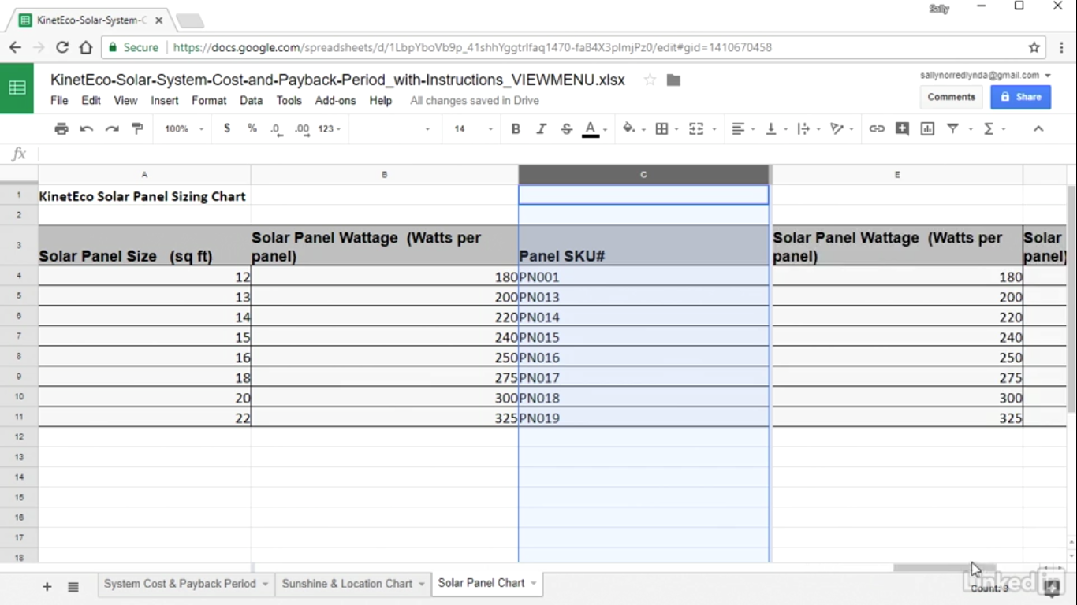Toggle strikethrough formatting

[566, 128]
